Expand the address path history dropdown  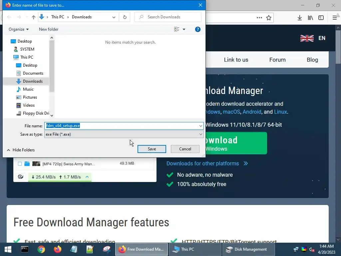coord(114,17)
